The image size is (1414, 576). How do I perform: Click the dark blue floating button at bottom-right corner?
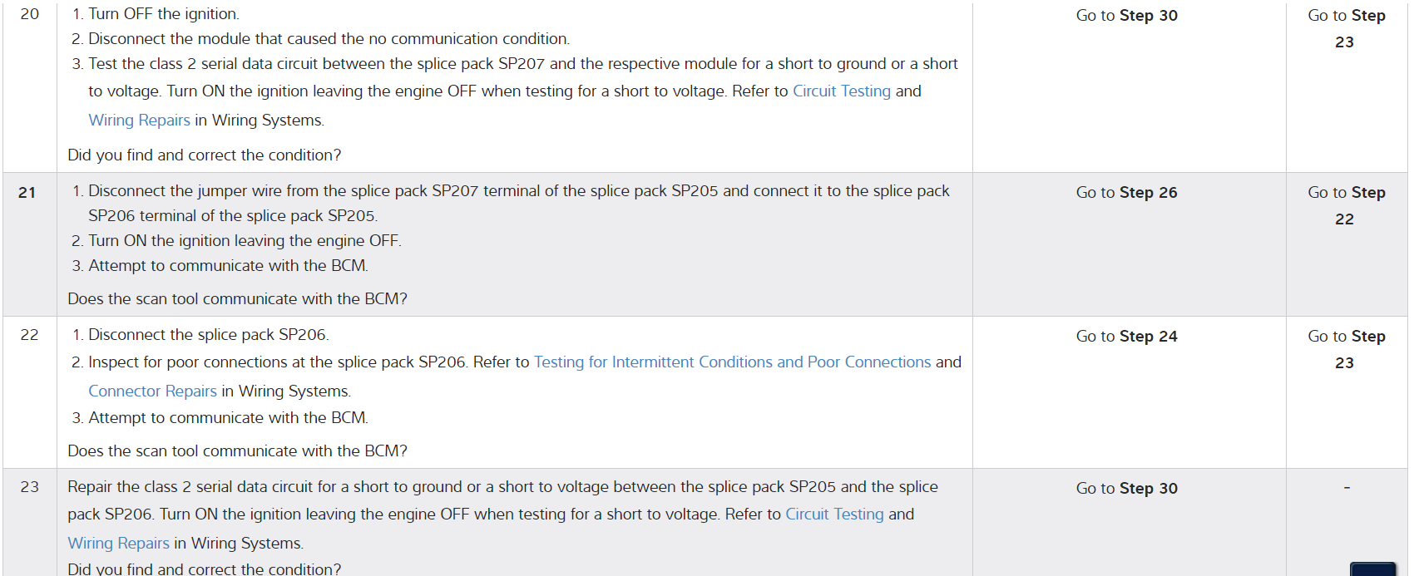tap(1372, 569)
